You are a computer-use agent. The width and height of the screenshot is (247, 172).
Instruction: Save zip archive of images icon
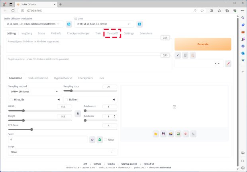click(171, 134)
